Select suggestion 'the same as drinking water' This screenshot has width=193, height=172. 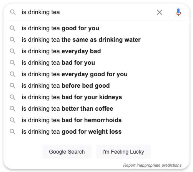click(x=95, y=40)
